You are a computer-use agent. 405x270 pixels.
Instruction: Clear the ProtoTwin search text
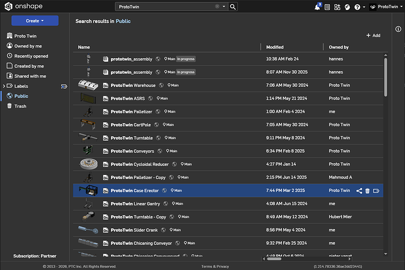pos(217,6)
